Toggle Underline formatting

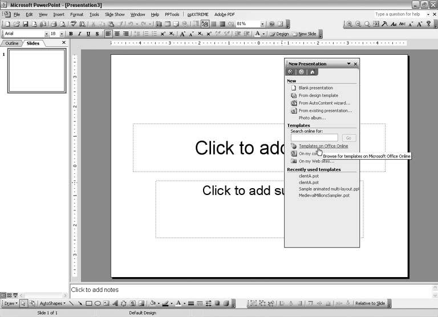point(88,34)
